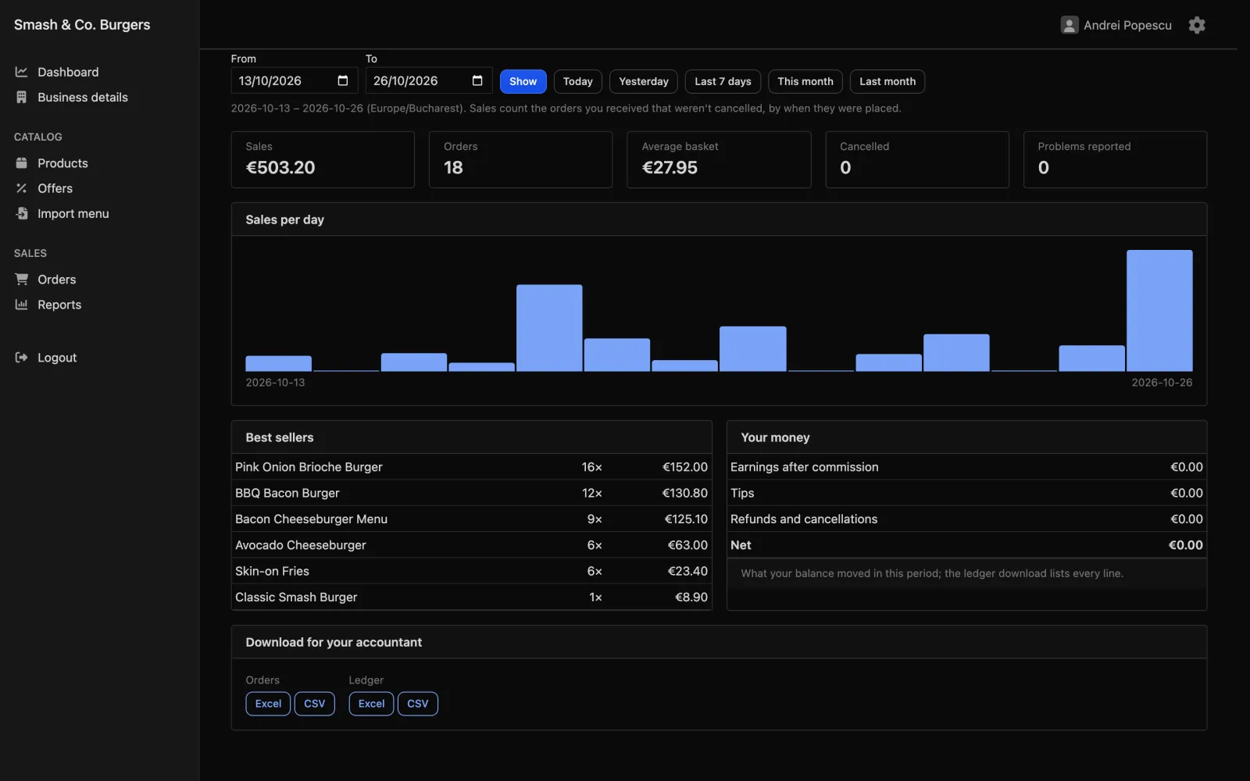Open the Dashboard page
Screen dimensions: 1250x781
pyautogui.click(x=68, y=72)
